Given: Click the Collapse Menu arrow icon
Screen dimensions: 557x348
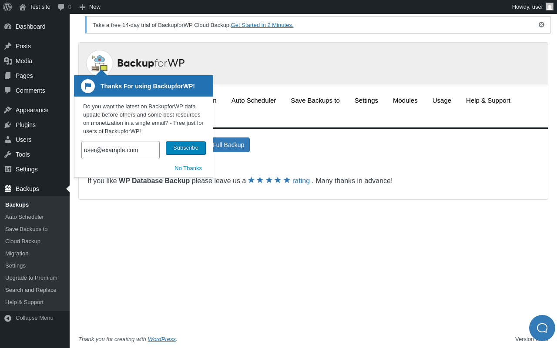Looking at the screenshot, I should point(8,318).
